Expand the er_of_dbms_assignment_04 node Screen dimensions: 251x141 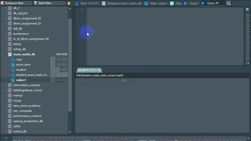(x=6, y=39)
